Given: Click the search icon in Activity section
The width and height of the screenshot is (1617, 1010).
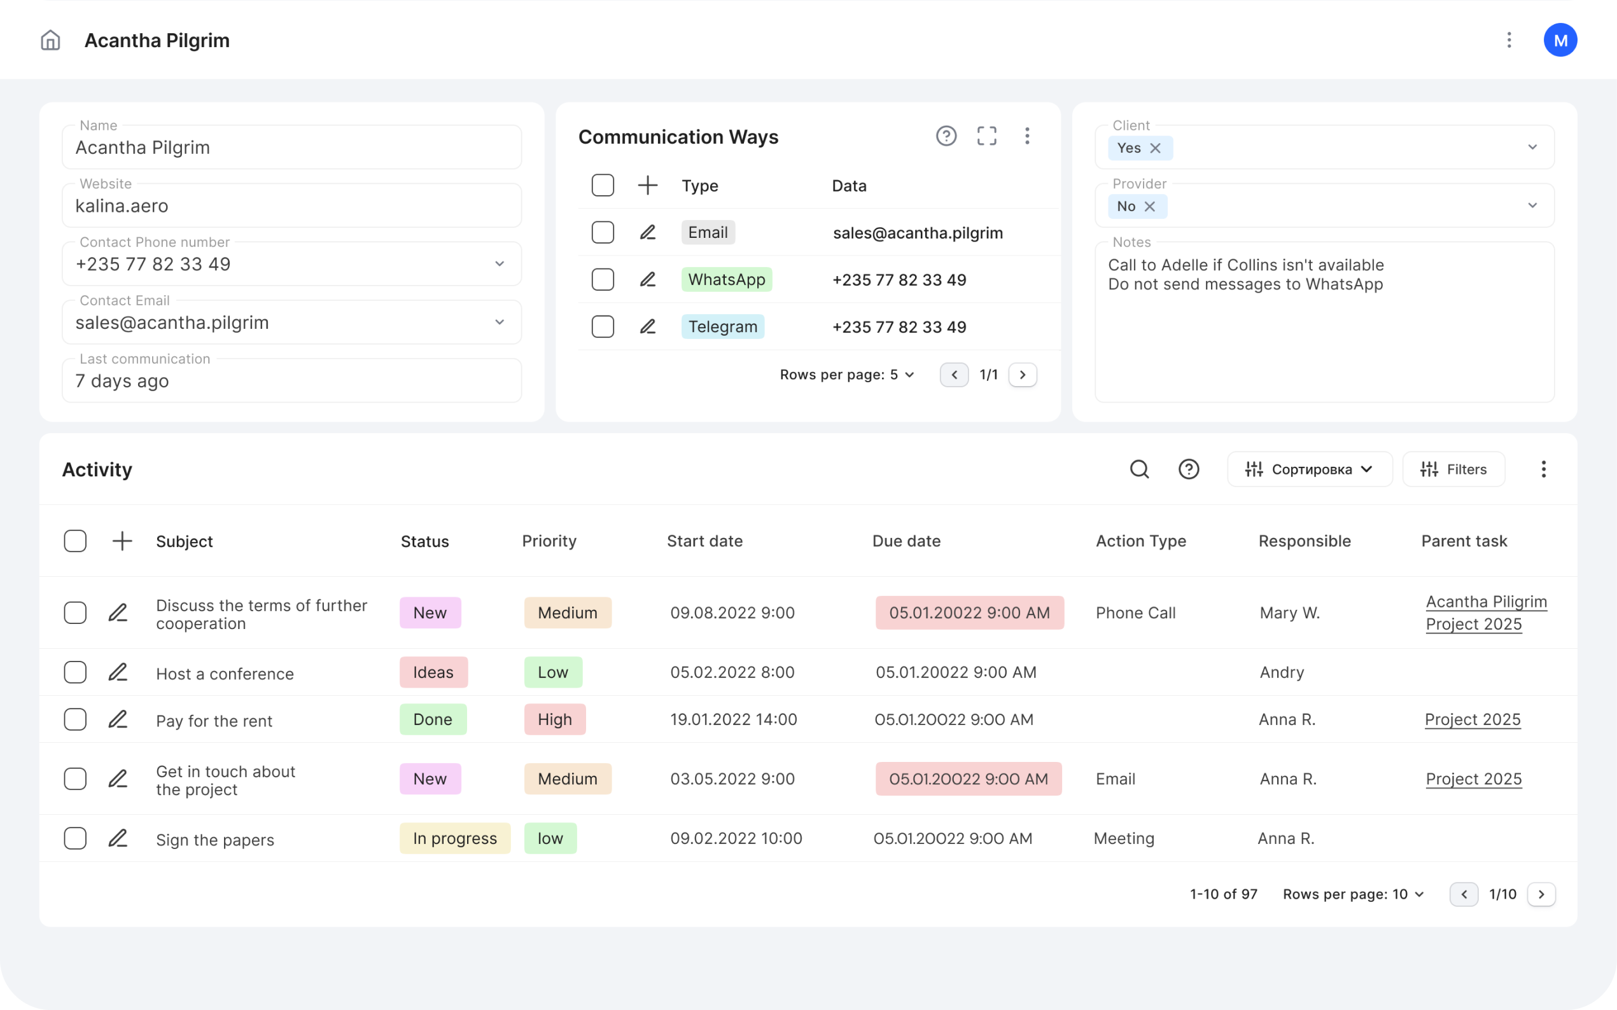Looking at the screenshot, I should pos(1140,469).
